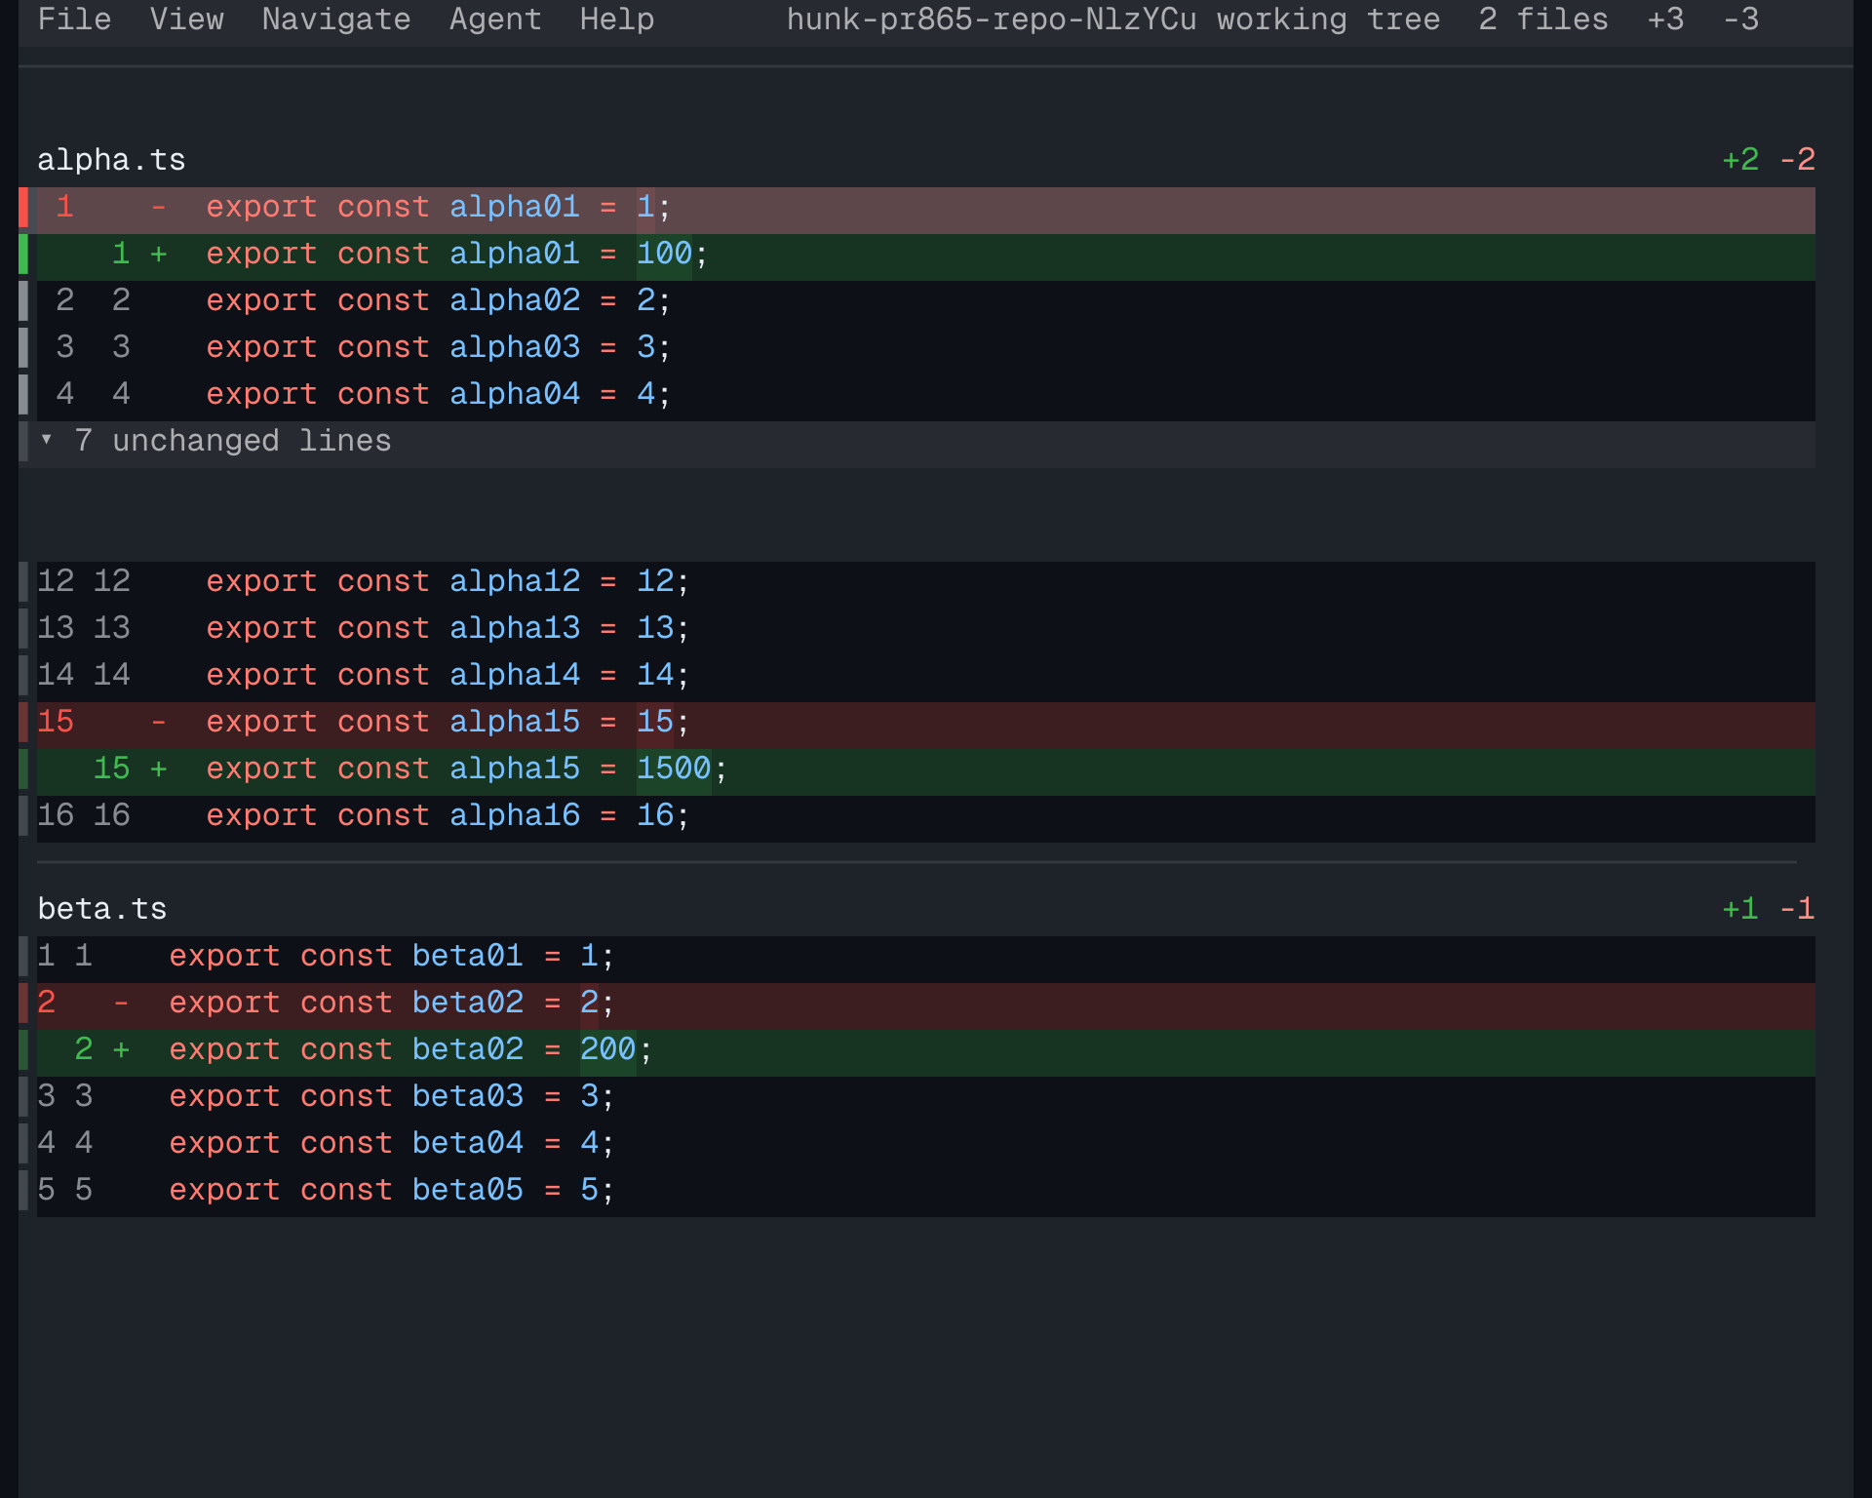1872x1498 pixels.
Task: Open the View menu
Action: click(186, 20)
